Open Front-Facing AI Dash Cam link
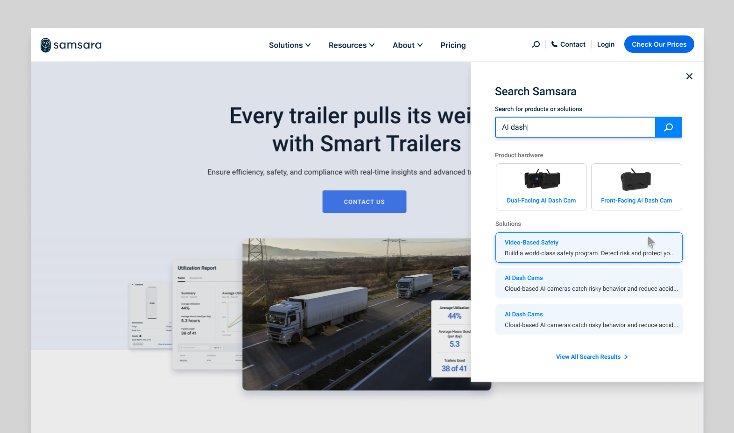Image resolution: width=734 pixels, height=433 pixels. pos(636,201)
